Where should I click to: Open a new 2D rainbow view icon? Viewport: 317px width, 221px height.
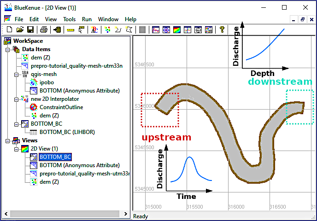pyautogui.click(x=177, y=30)
